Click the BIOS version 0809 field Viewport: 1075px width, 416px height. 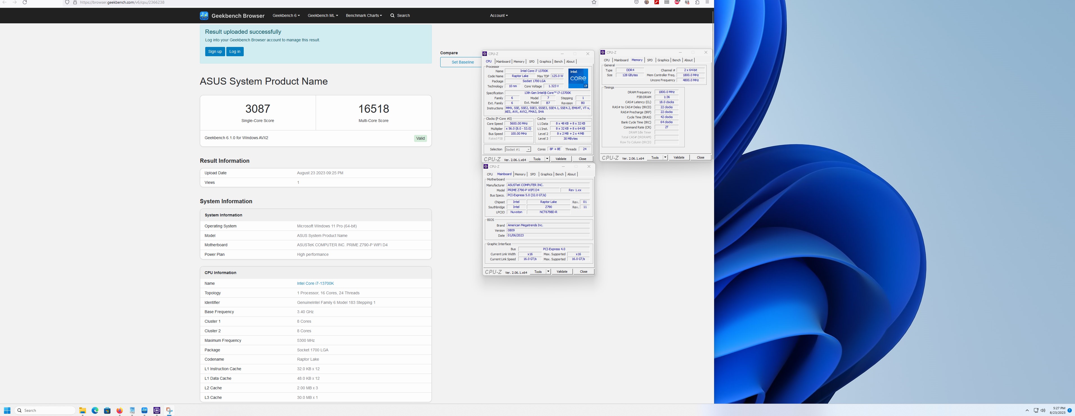(x=548, y=230)
